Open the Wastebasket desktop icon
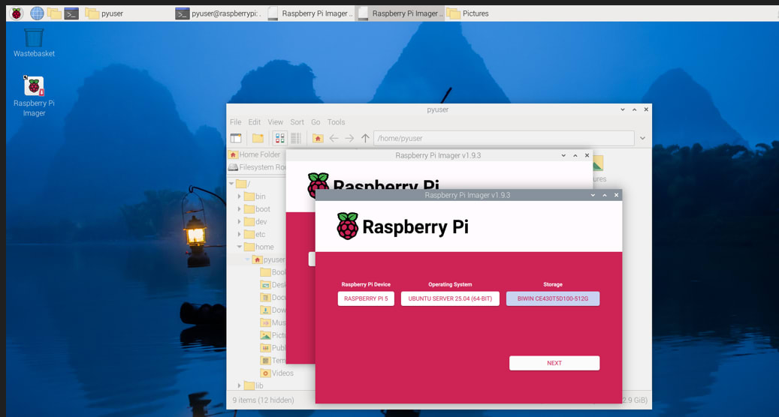 point(34,42)
